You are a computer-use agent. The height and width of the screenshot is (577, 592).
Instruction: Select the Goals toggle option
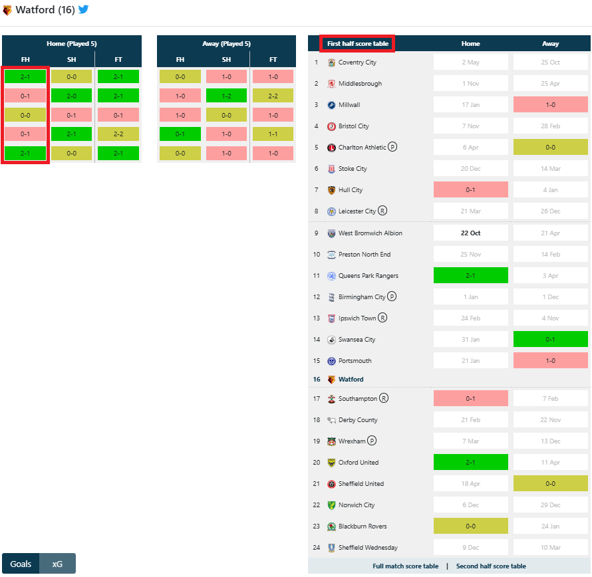[x=21, y=564]
